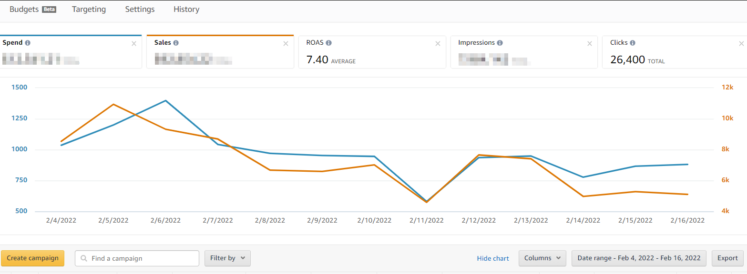This screenshot has width=747, height=274.
Task: Remove the Sales metric card
Action: click(286, 44)
